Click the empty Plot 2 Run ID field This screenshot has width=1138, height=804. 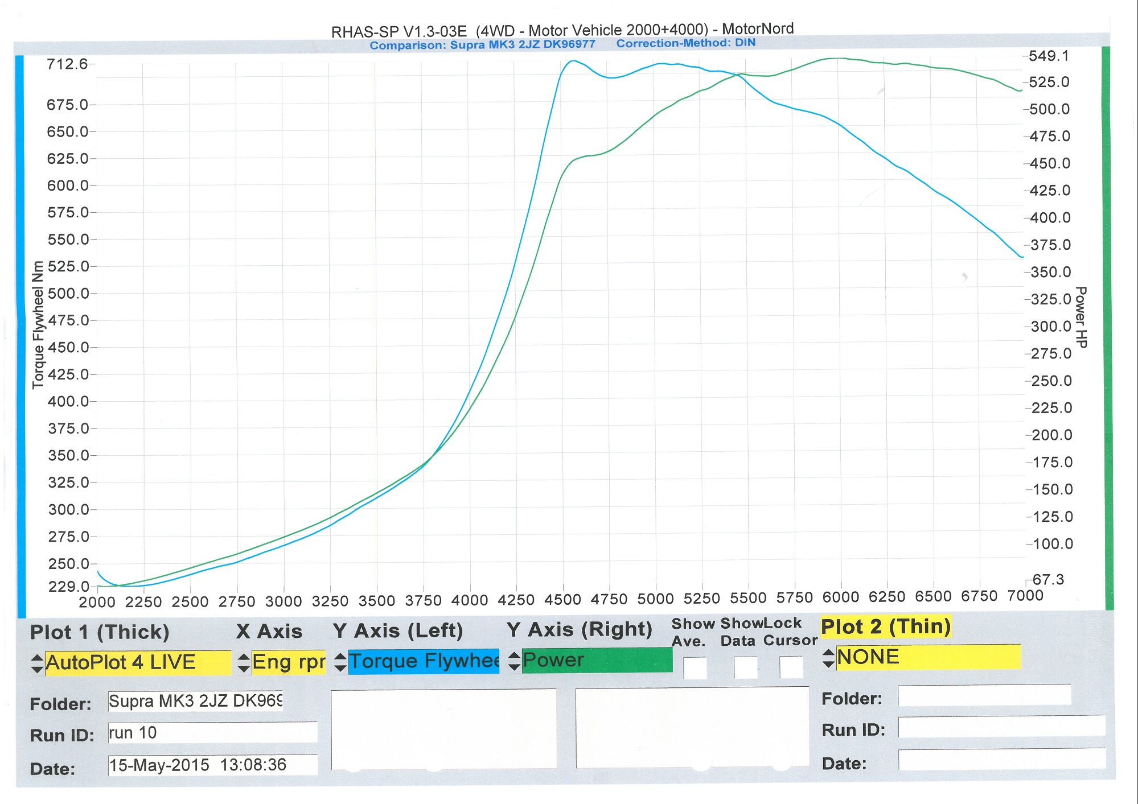point(1001,727)
